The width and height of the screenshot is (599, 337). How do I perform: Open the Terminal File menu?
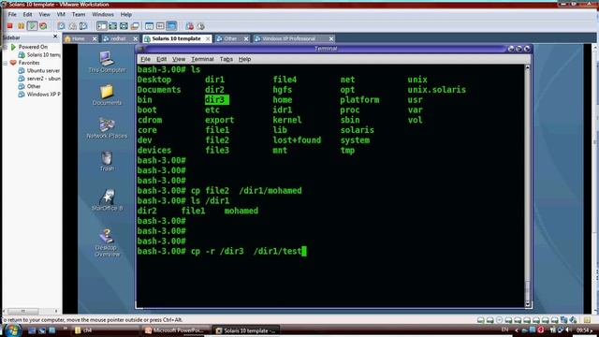(146, 59)
